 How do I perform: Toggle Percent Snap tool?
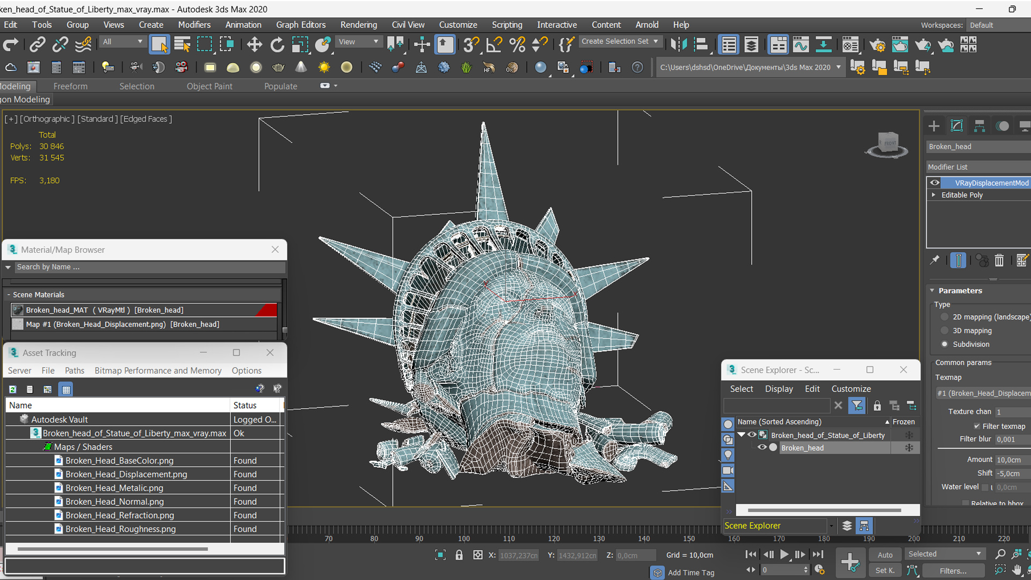pyautogui.click(x=517, y=45)
